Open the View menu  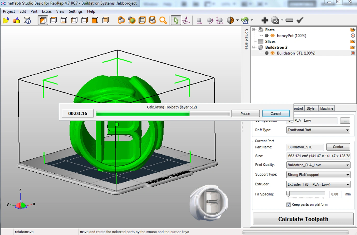[60, 11]
